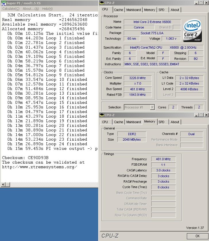Viewport: 209px width, 241px height.
Task: Open the About menu in Super PI
Action: pos(31,9)
